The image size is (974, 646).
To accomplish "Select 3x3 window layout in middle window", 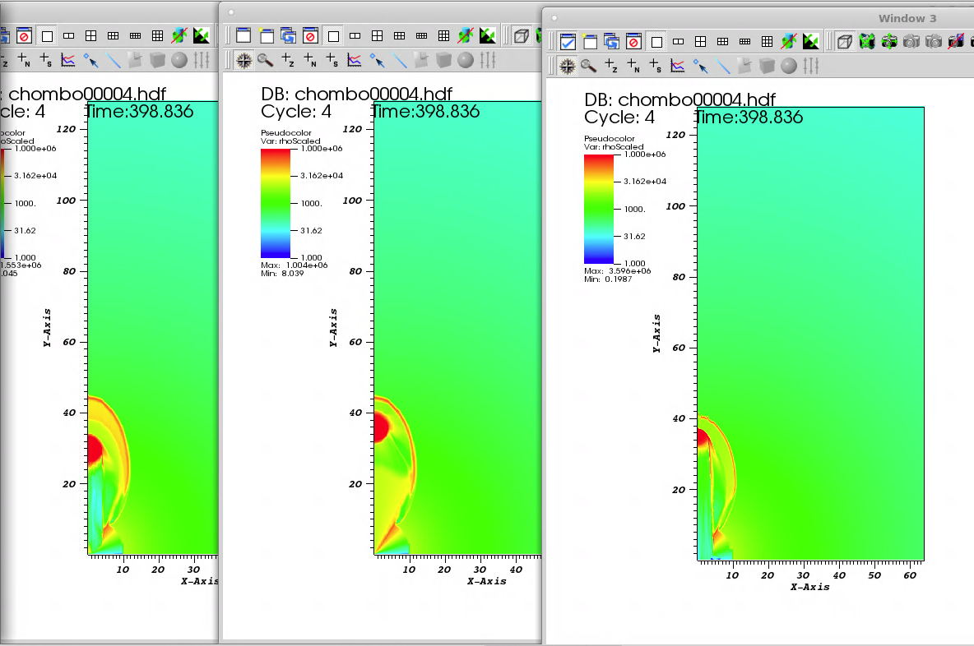I will pos(443,35).
